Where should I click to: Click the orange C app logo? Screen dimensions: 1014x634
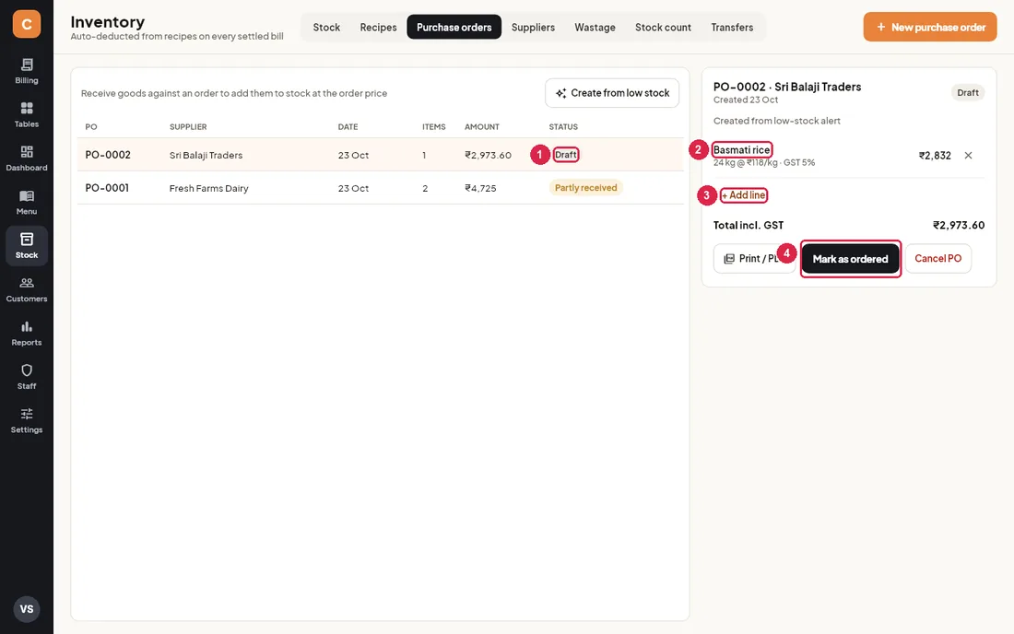click(27, 24)
